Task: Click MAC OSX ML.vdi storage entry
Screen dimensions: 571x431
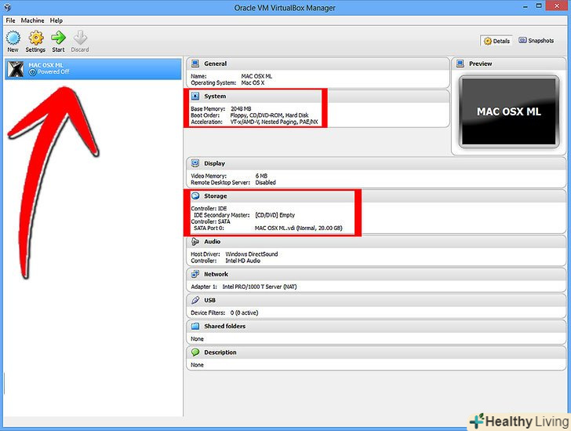Action: pyautogui.click(x=298, y=228)
